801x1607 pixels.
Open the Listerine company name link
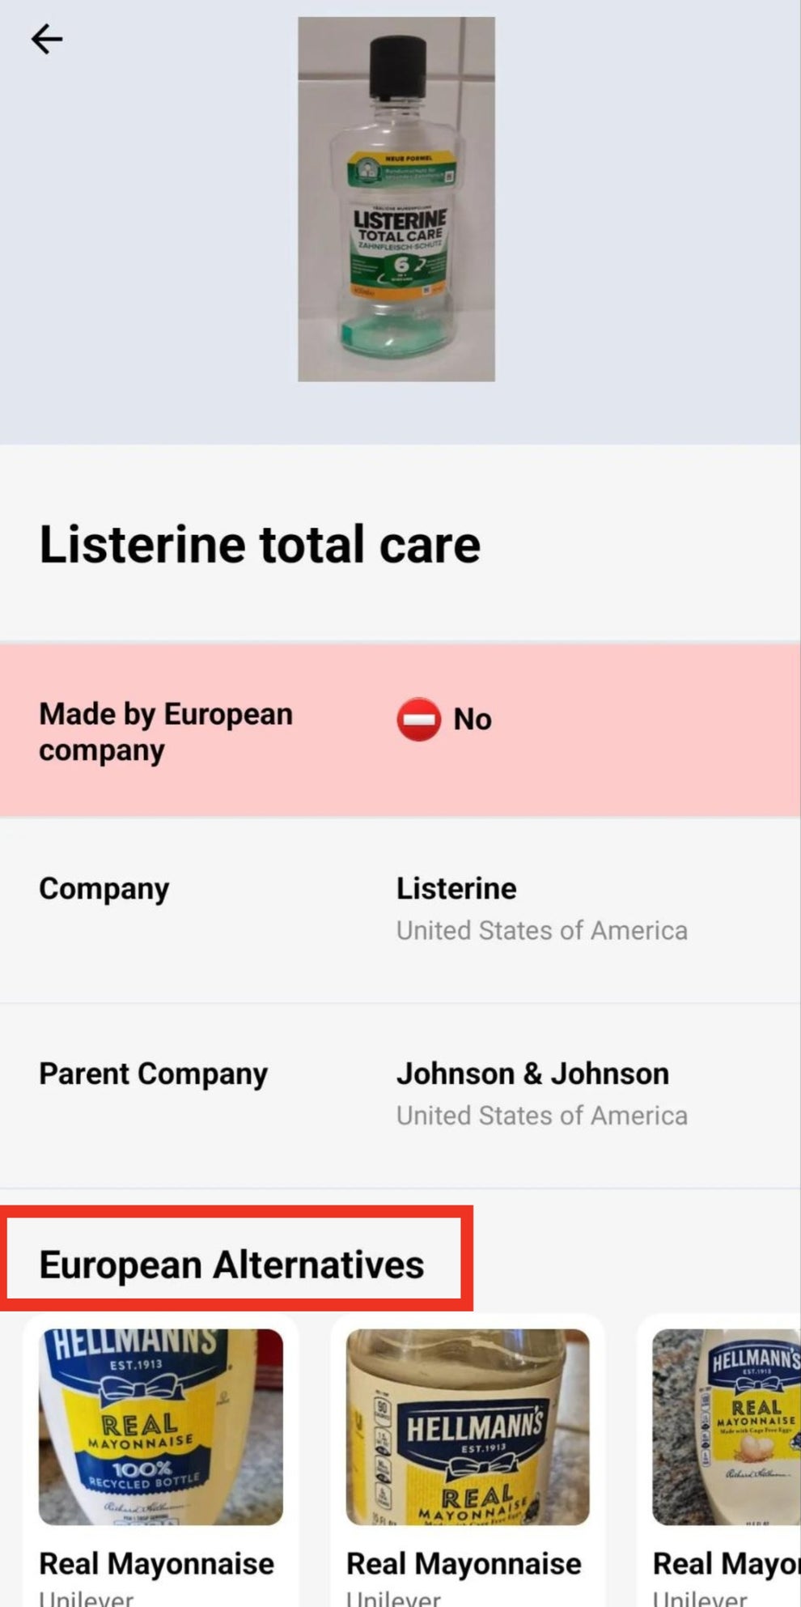pos(456,888)
